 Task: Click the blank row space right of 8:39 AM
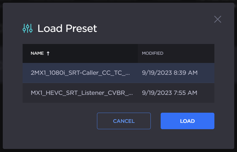(x=206, y=73)
